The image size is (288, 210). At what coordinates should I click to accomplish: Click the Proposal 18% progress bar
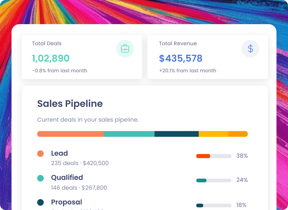click(214, 205)
